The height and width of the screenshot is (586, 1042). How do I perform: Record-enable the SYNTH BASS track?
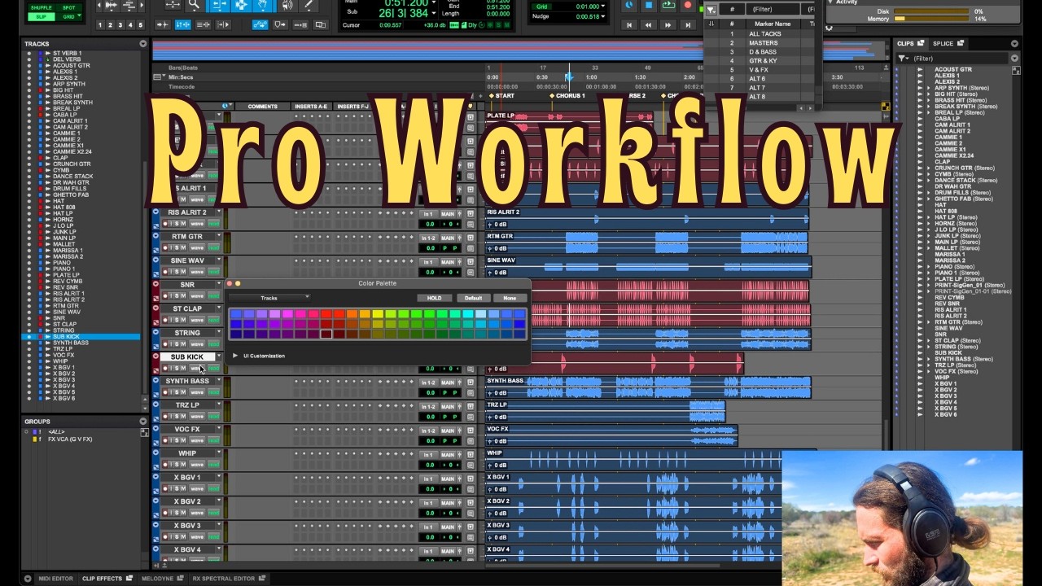coord(165,392)
